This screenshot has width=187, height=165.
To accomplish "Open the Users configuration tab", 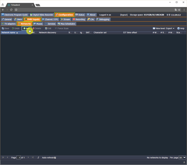I will (x=18, y=19).
